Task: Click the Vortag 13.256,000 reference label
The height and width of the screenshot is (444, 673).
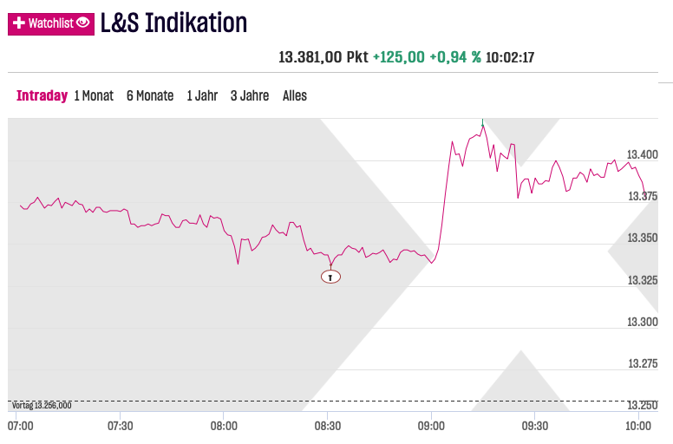Action: [42, 405]
